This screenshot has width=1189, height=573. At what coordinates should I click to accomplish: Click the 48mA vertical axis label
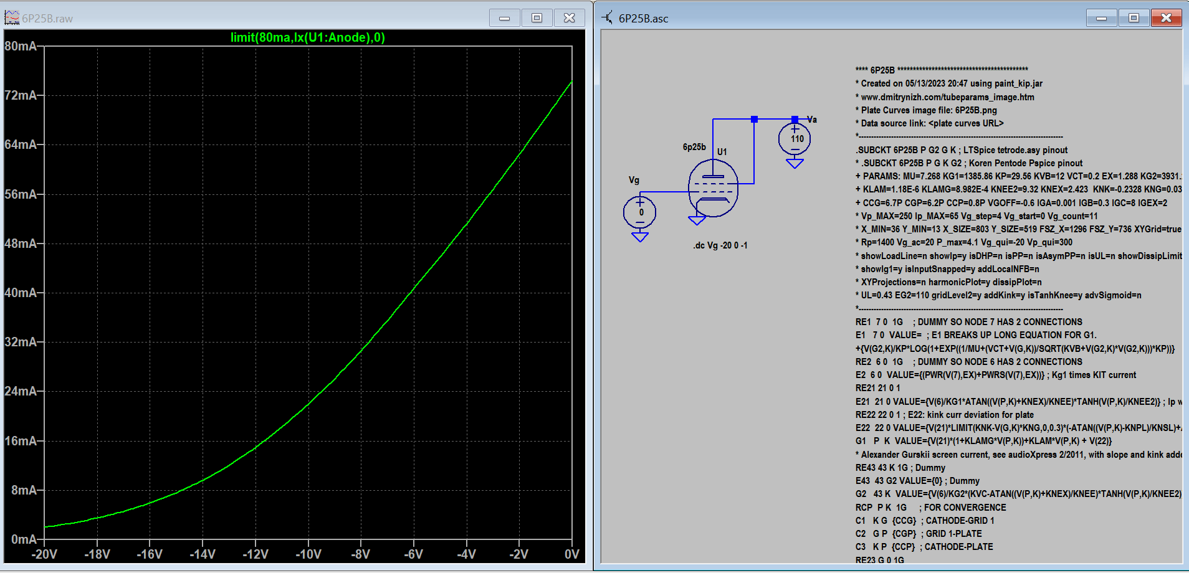21,244
